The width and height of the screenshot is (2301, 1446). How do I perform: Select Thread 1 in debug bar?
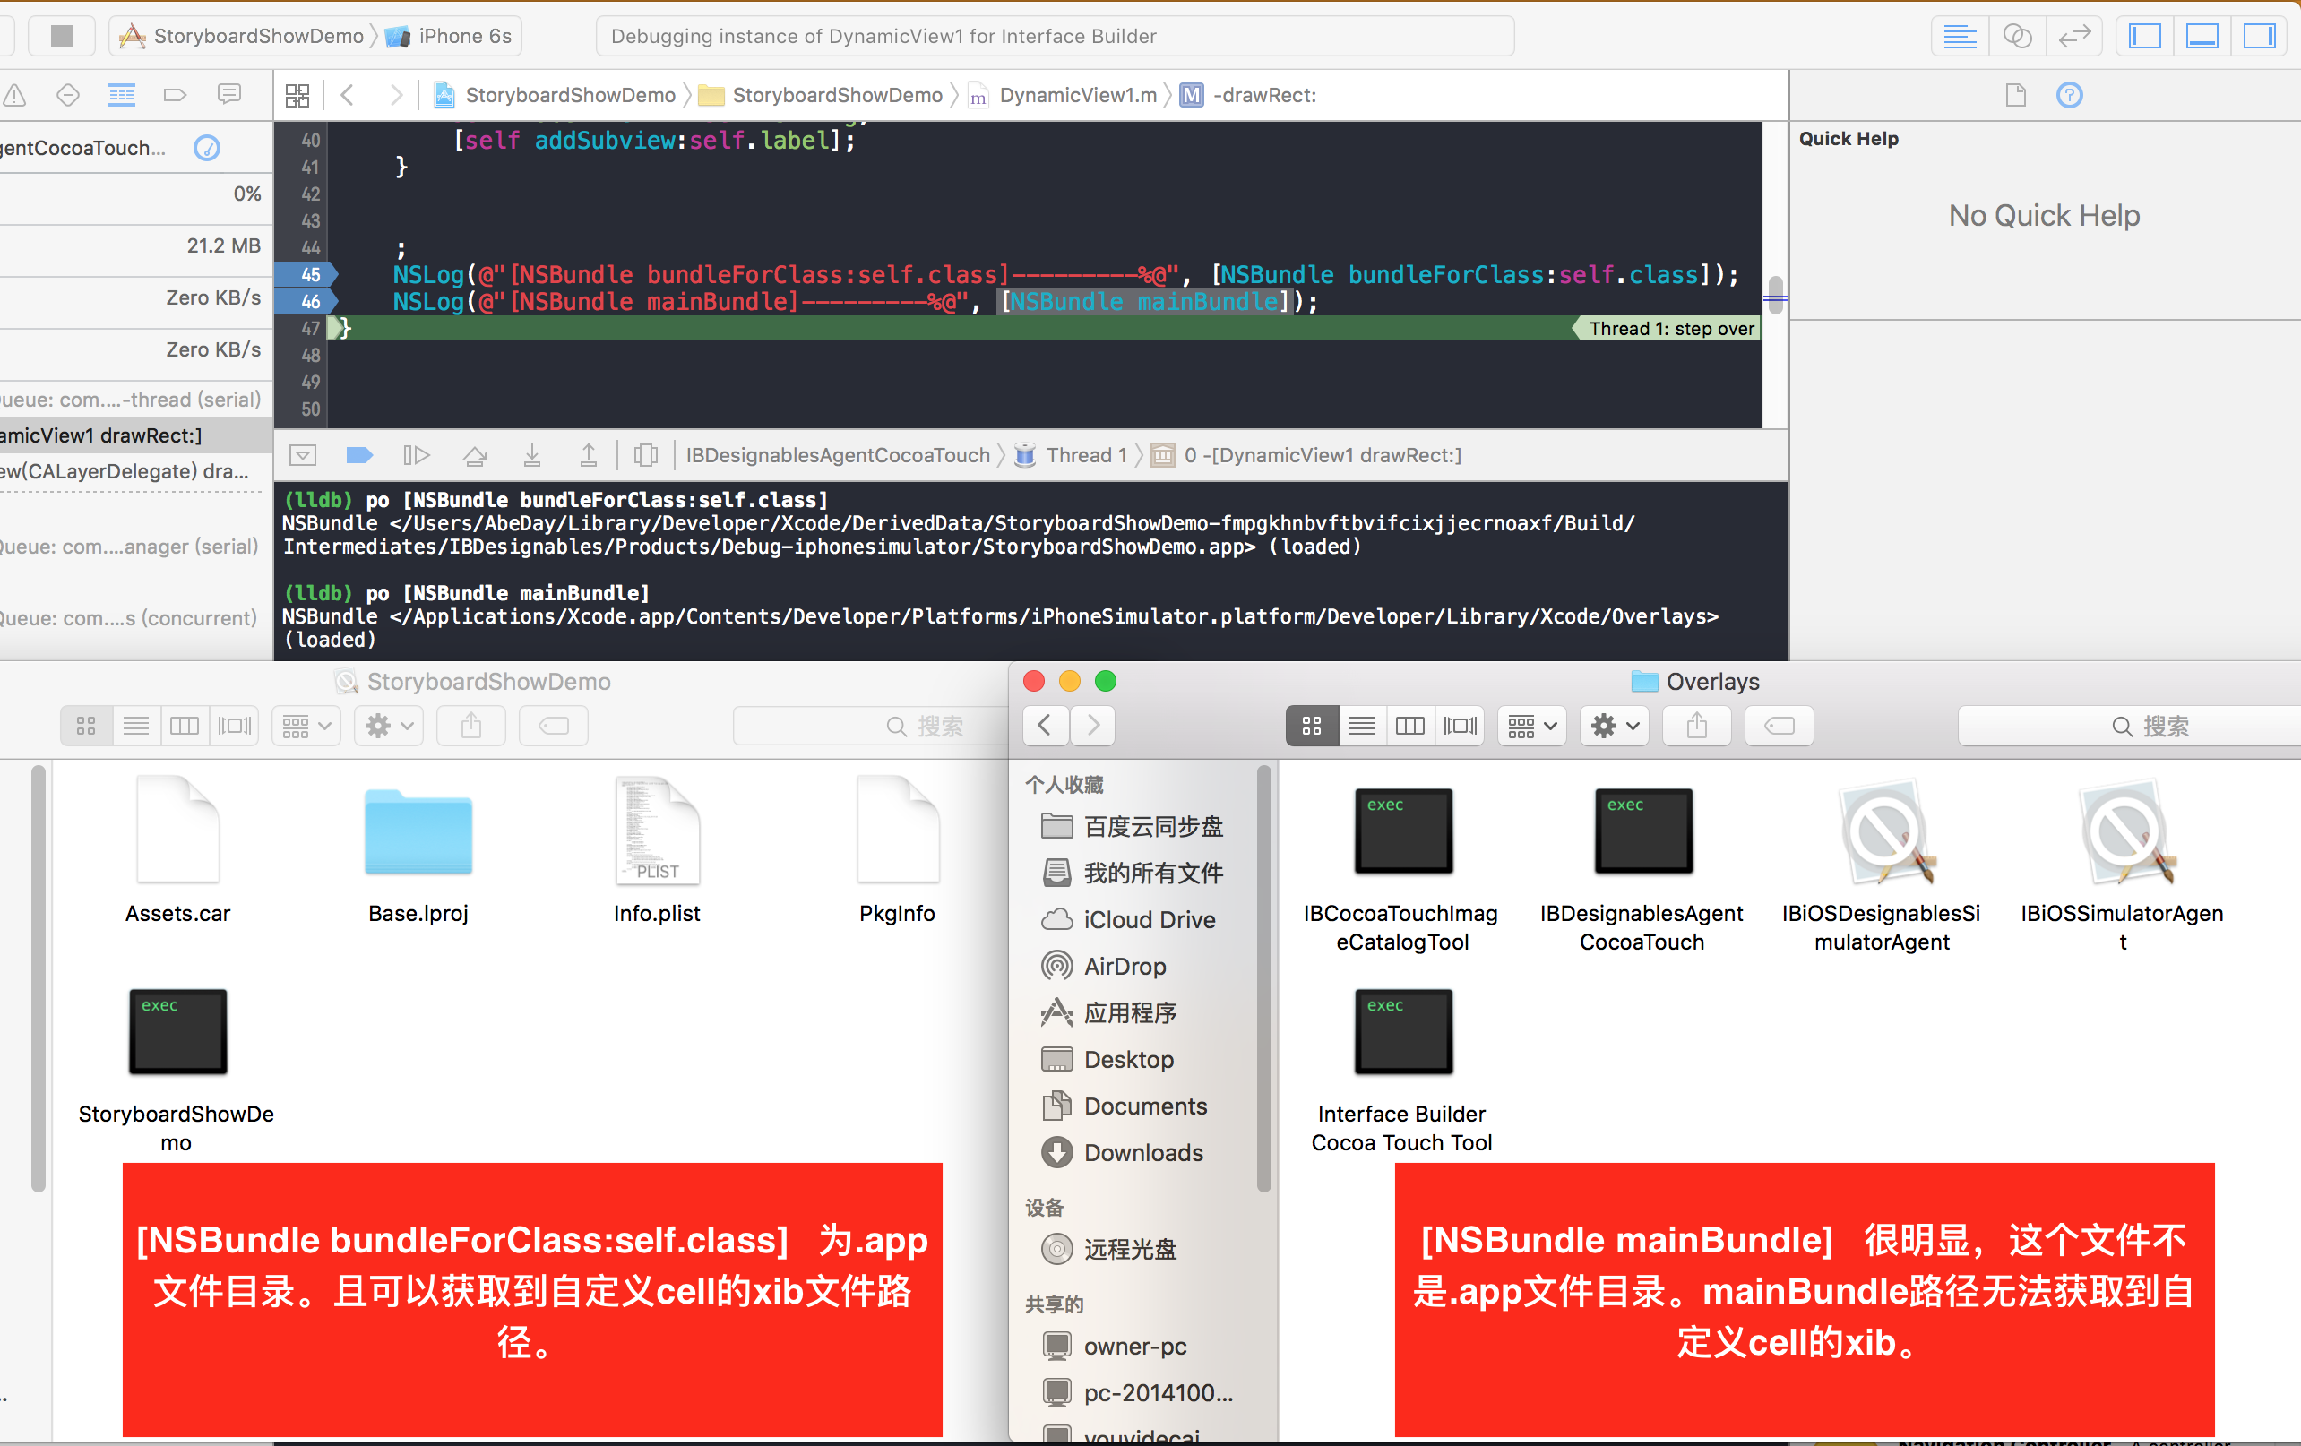[x=1071, y=455]
